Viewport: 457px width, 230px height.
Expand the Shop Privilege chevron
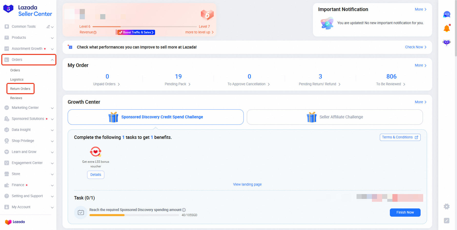pos(52,141)
